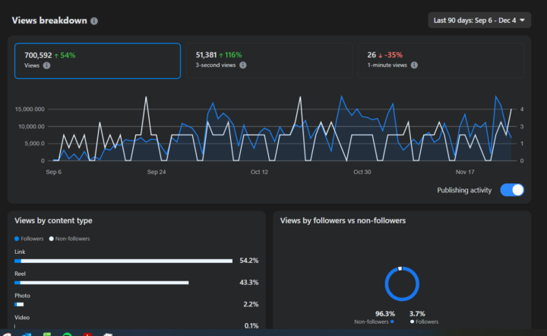Screen dimensions: 547x336
Task: Click the blue Followers legend dot
Action: 17,239
